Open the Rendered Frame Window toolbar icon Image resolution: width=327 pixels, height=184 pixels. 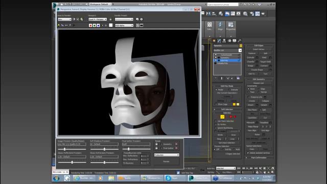click(258, 14)
